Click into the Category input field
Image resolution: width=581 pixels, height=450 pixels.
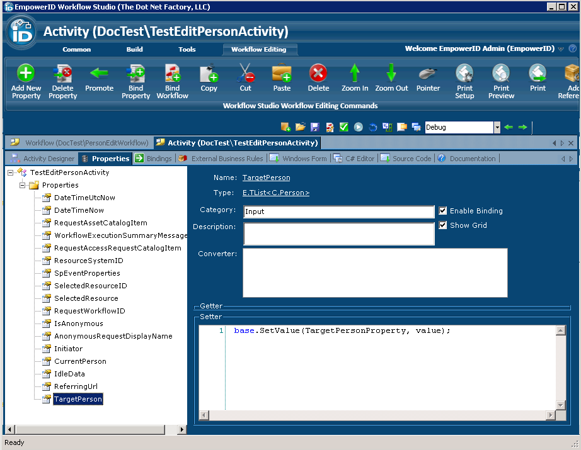tap(338, 212)
